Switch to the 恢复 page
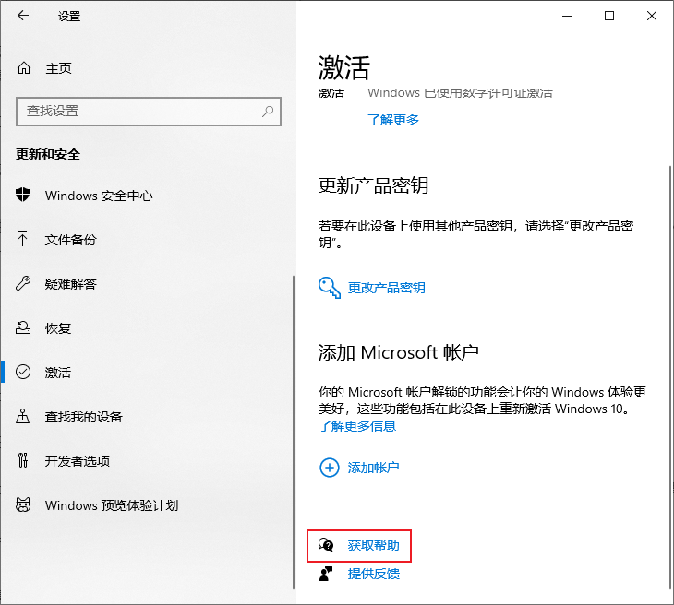Image resolution: width=674 pixels, height=605 pixels. tap(58, 328)
